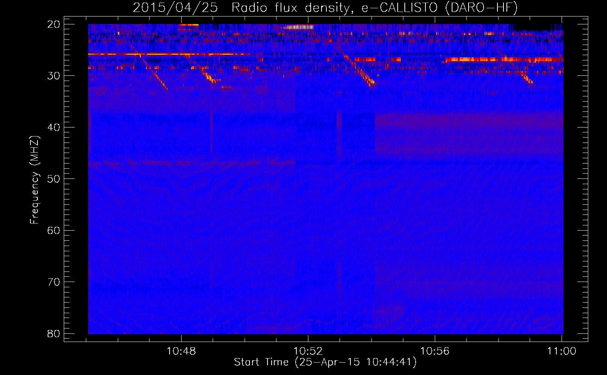
Task: Click the 80 frequency tick label
Action: pyautogui.click(x=54, y=333)
